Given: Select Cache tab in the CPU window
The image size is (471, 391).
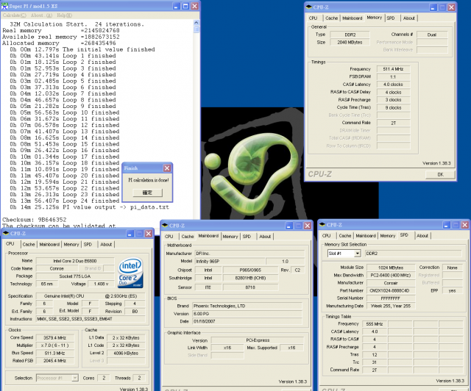Looking at the screenshot, I should click(29, 245).
